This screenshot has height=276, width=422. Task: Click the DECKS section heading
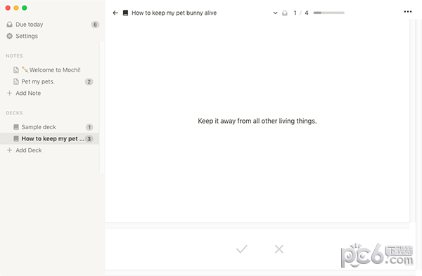14,113
